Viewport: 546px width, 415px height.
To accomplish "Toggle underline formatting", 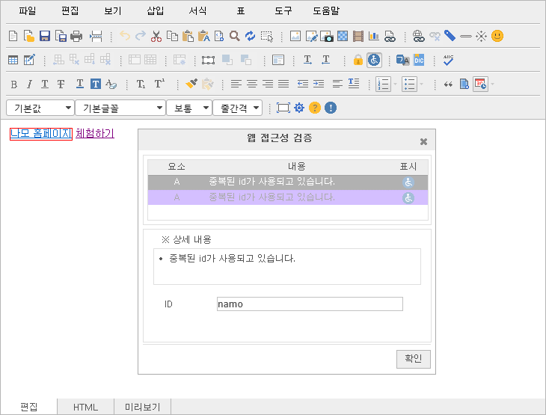I will click(45, 84).
